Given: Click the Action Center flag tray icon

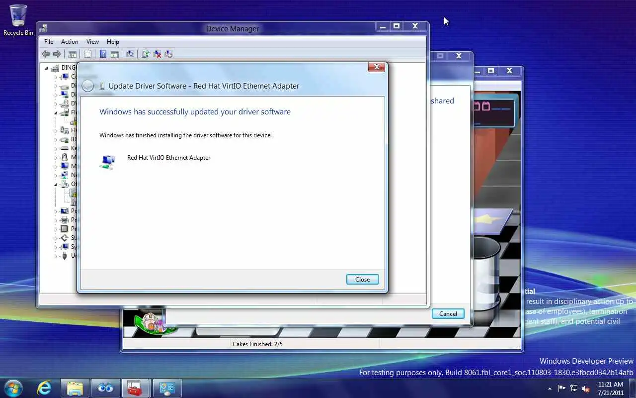Looking at the screenshot, I should (x=562, y=389).
